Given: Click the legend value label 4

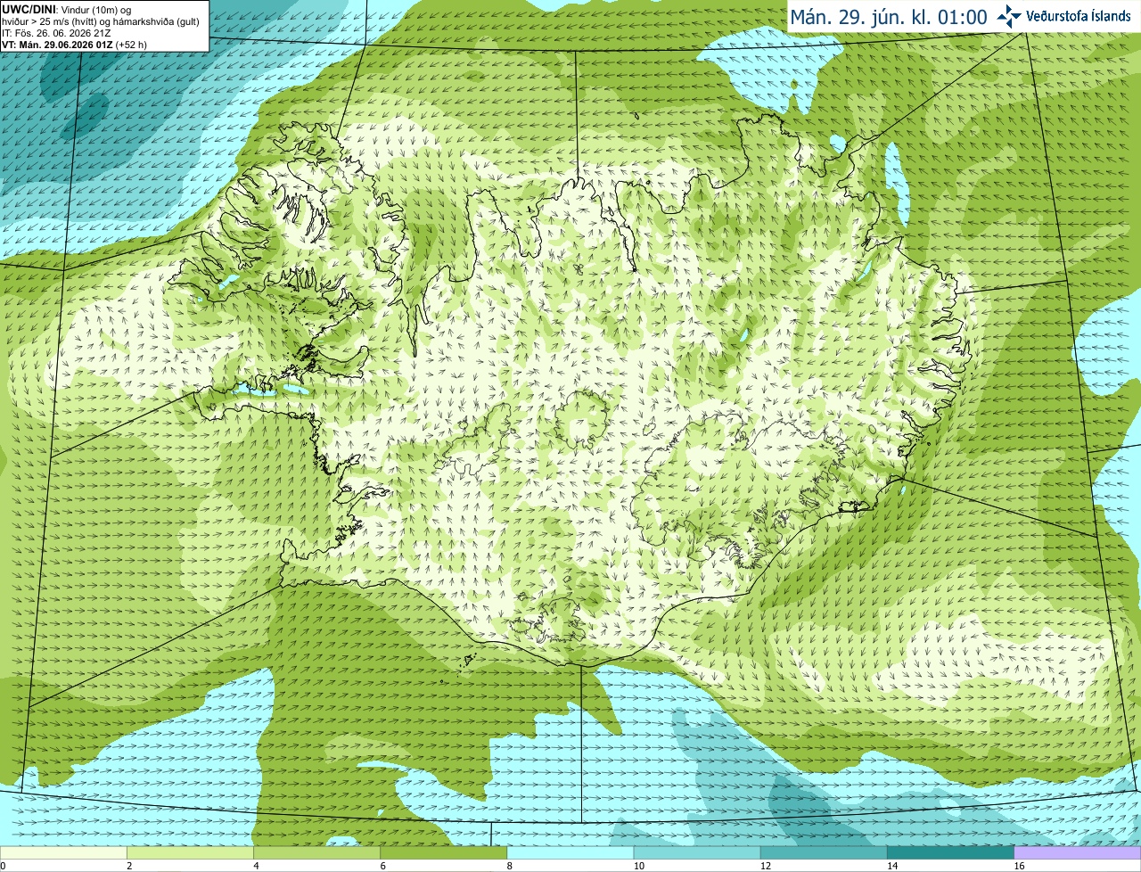Looking at the screenshot, I should [x=256, y=866].
